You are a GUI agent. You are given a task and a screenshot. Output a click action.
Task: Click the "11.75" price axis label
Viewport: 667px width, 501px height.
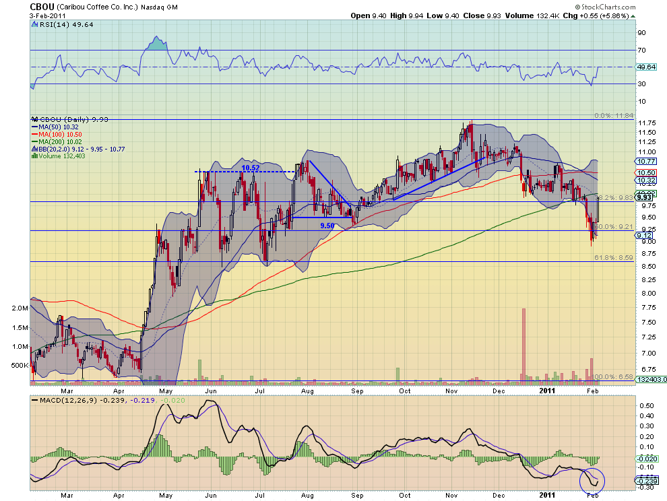(x=647, y=123)
